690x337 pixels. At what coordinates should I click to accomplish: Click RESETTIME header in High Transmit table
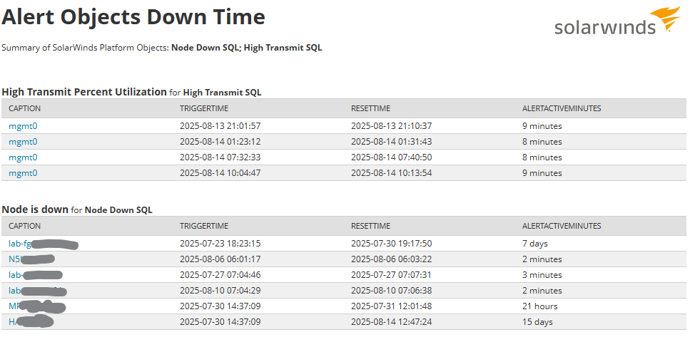pos(370,108)
